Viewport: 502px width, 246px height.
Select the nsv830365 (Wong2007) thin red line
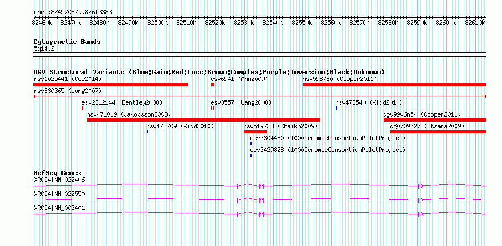pos(260,96)
